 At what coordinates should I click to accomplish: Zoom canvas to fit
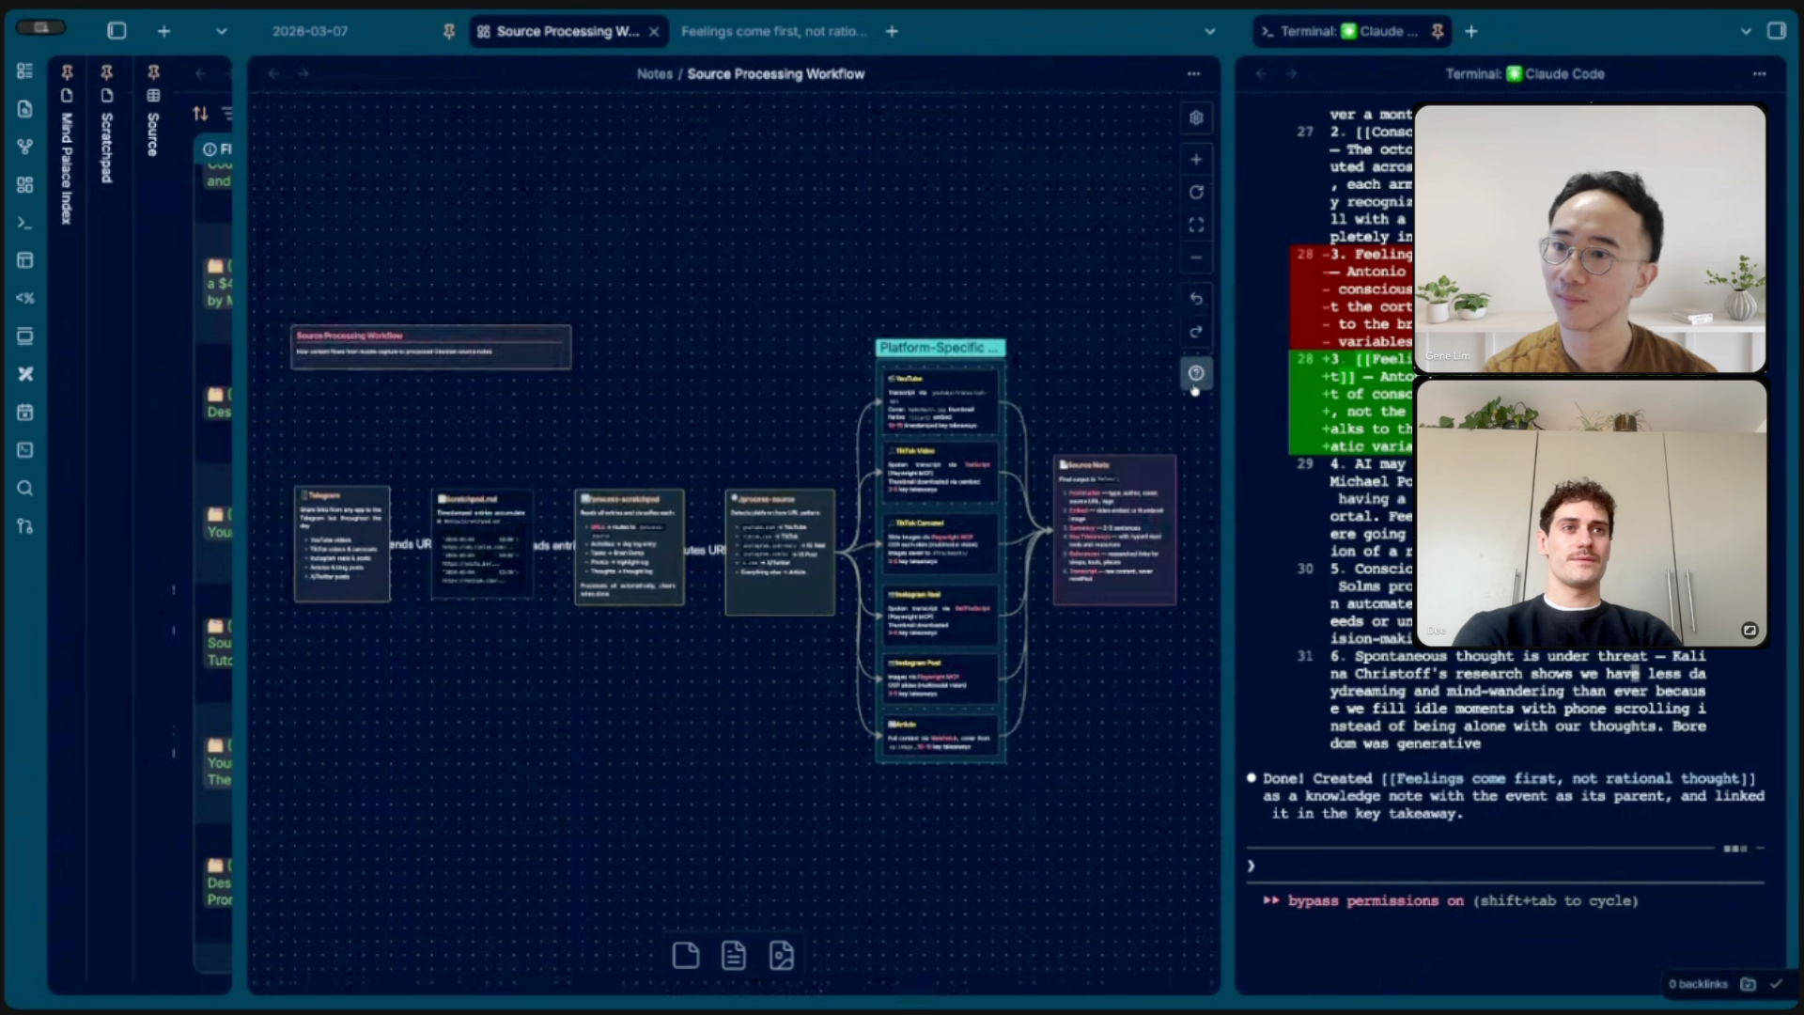(1196, 226)
